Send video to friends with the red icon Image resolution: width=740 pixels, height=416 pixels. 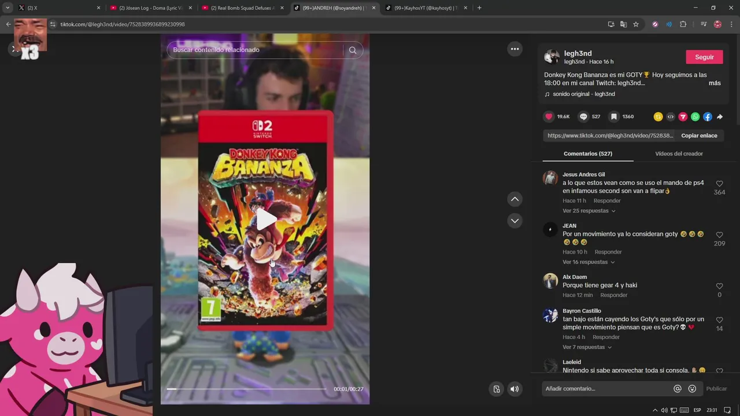pyautogui.click(x=683, y=117)
